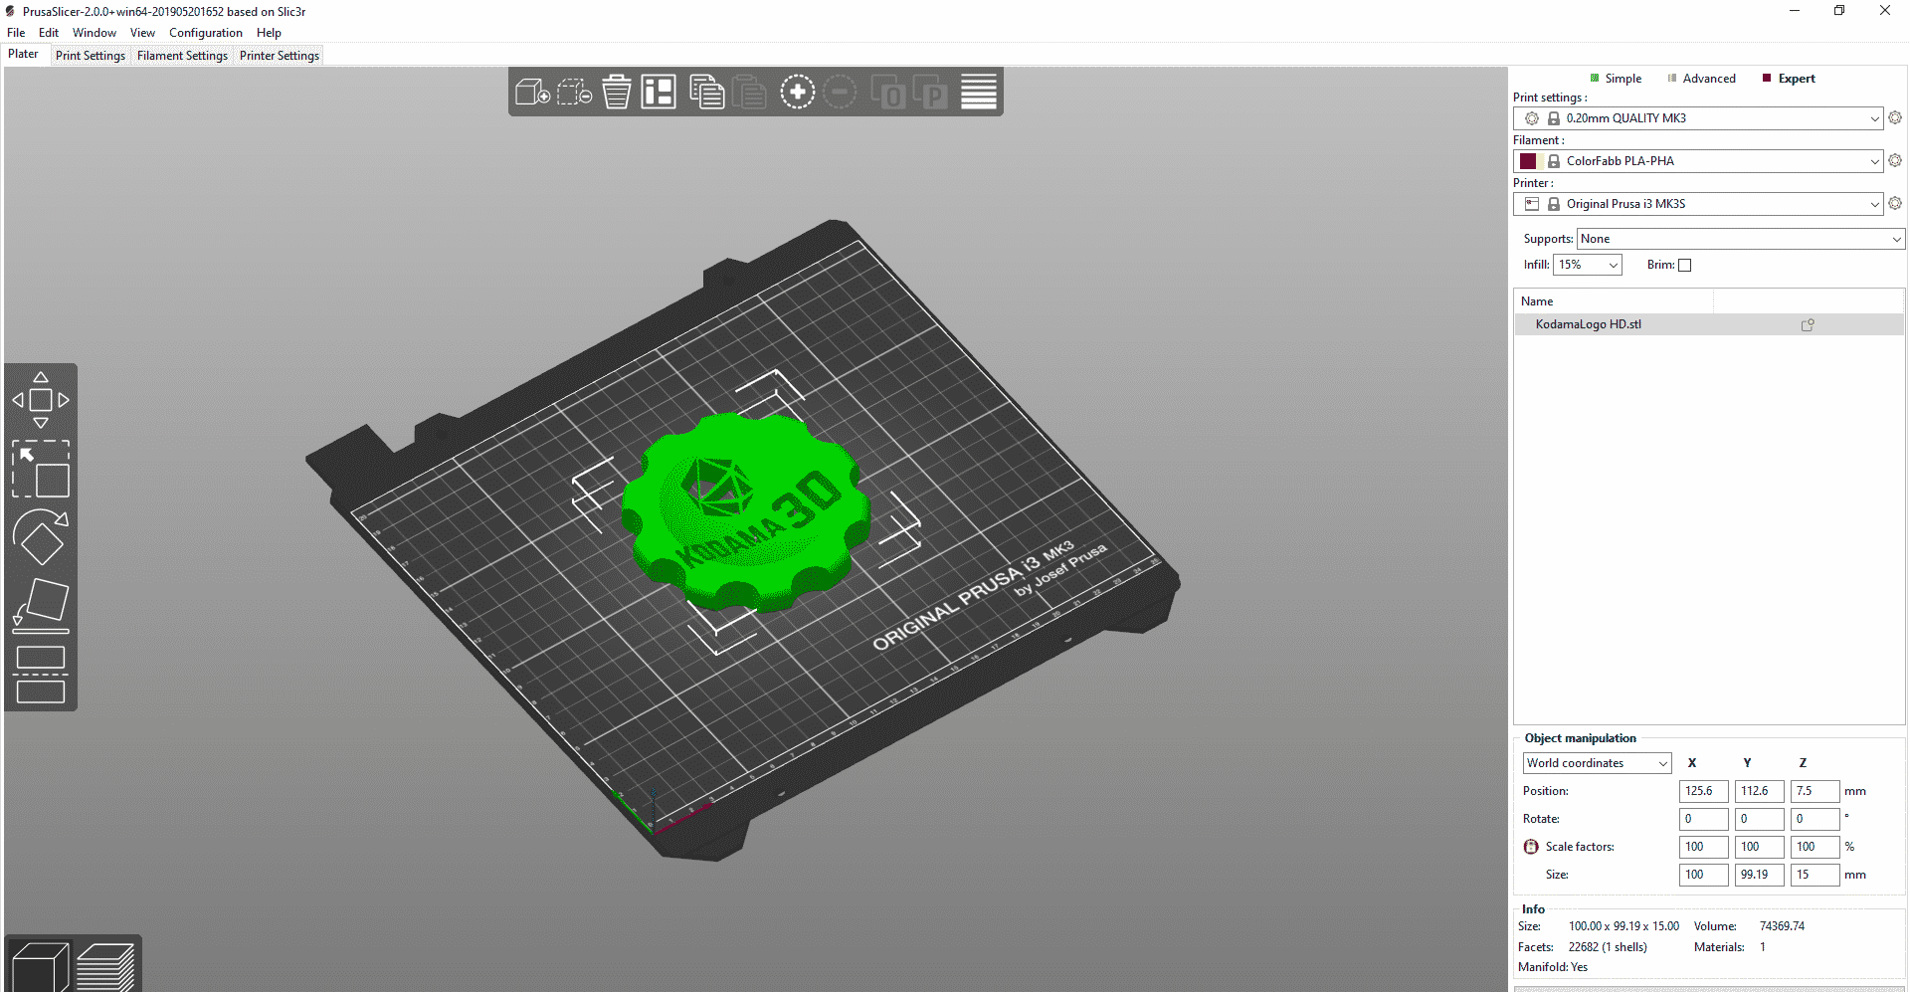The height and width of the screenshot is (992, 1910).
Task: Select the Rotate gizmo tool
Action: 41,537
